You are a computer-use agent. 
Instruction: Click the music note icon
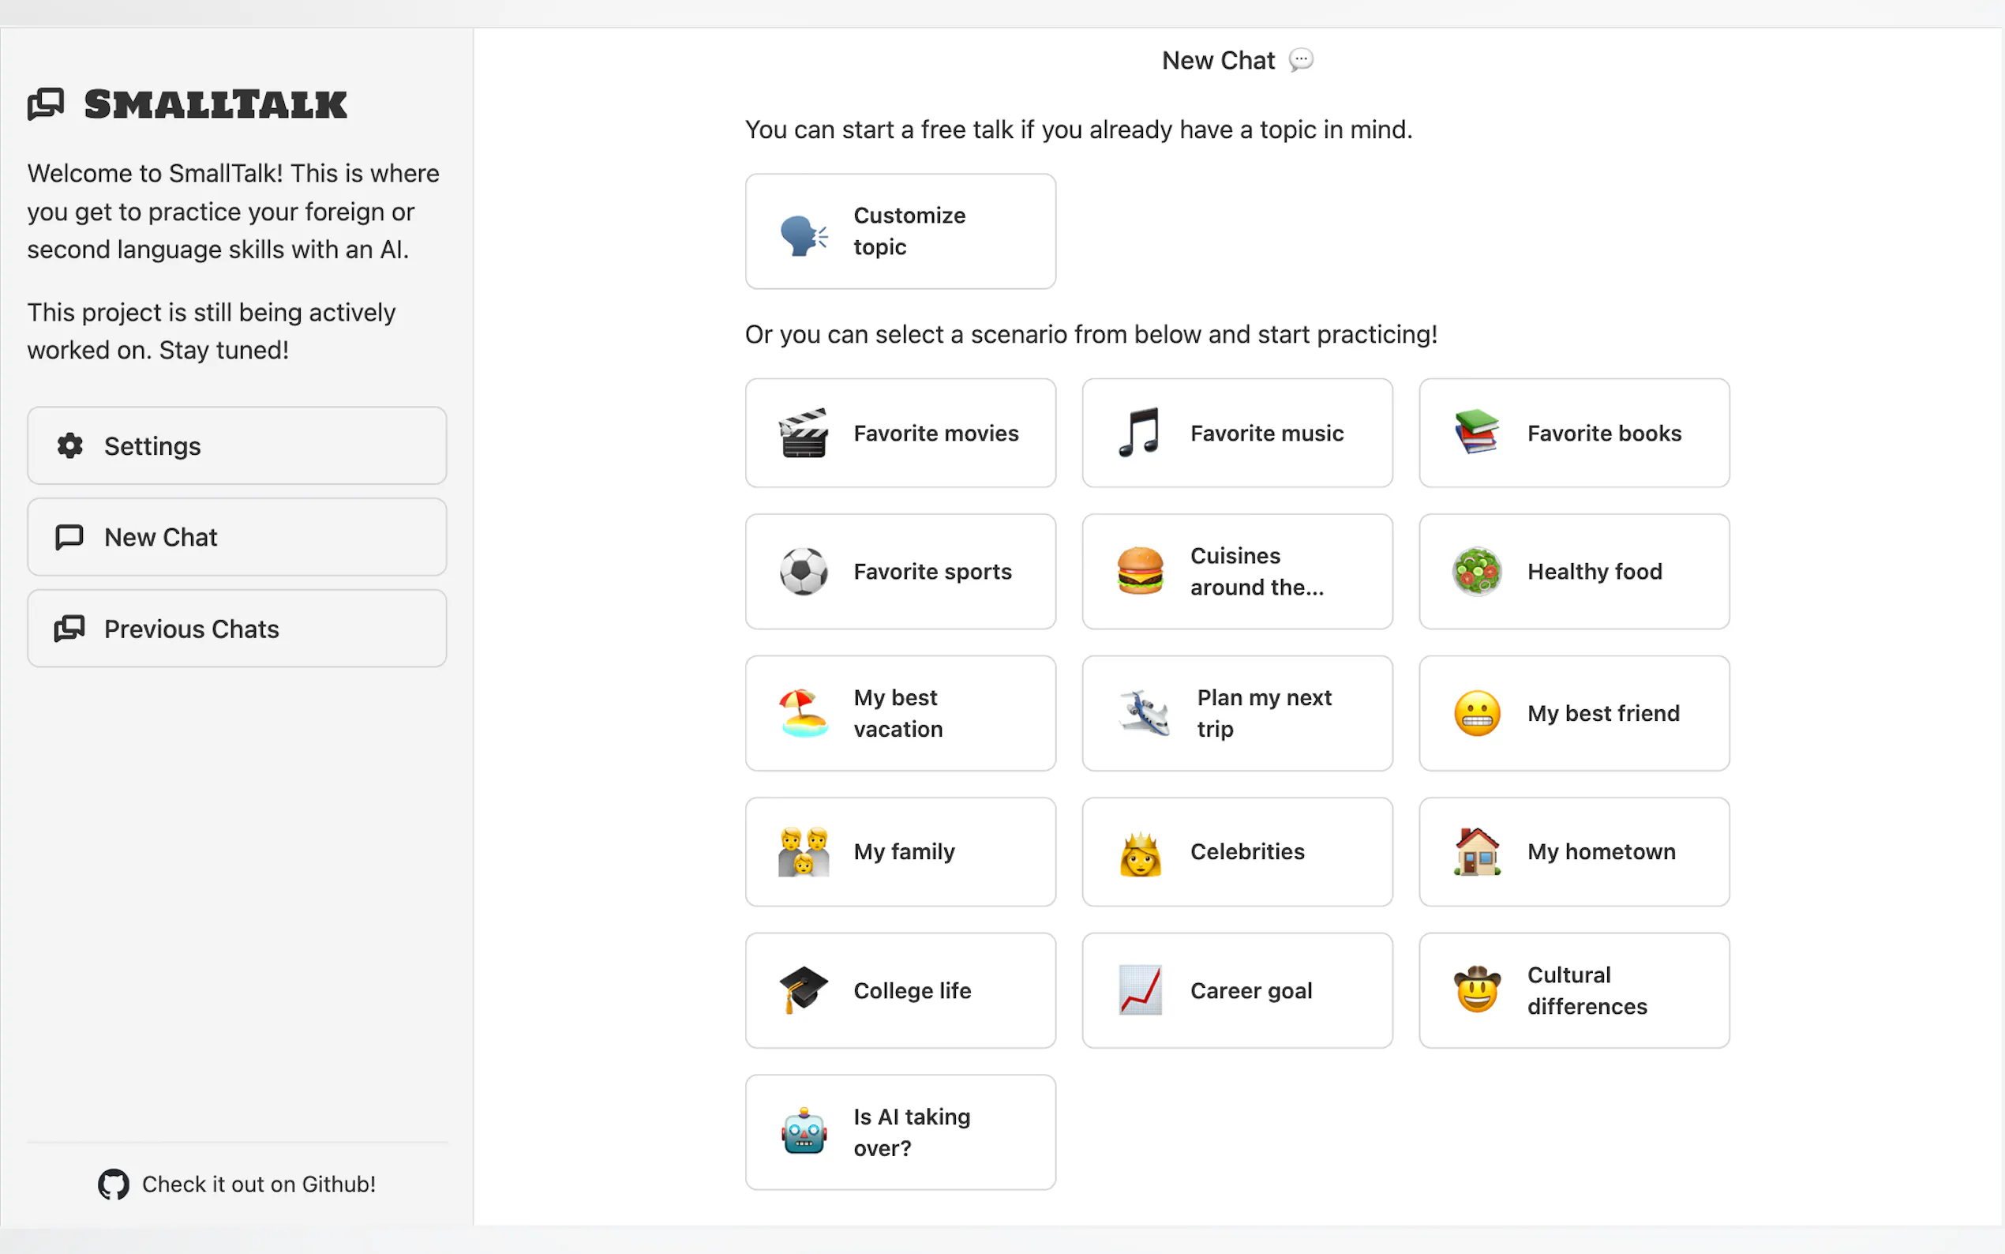click(1140, 433)
